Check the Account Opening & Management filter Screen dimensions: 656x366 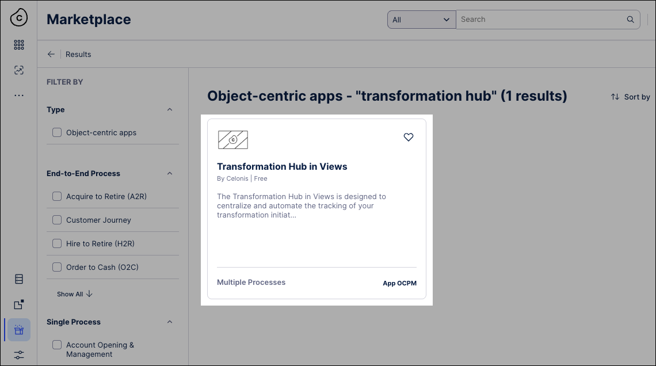pos(57,345)
